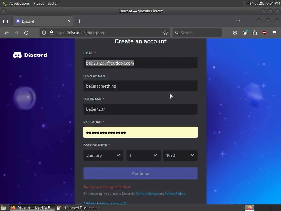Click the Continue button
The image size is (281, 211).
tap(140, 174)
